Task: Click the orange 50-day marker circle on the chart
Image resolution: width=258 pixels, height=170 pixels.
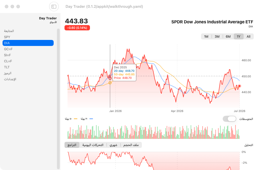Action: click(110, 83)
